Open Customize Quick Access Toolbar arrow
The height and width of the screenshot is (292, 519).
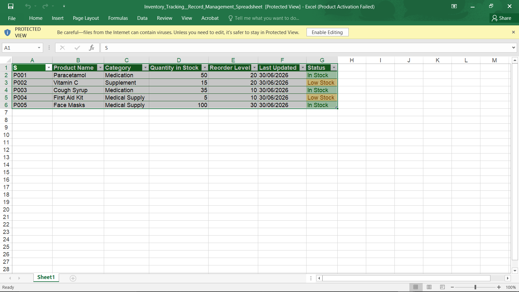64,6
